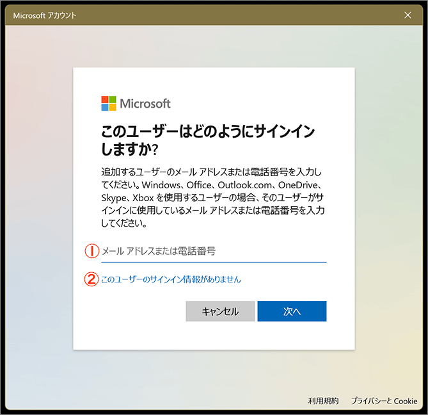The height and width of the screenshot is (415, 428).
Task: Click the キャンセル button
Action: pyautogui.click(x=220, y=311)
